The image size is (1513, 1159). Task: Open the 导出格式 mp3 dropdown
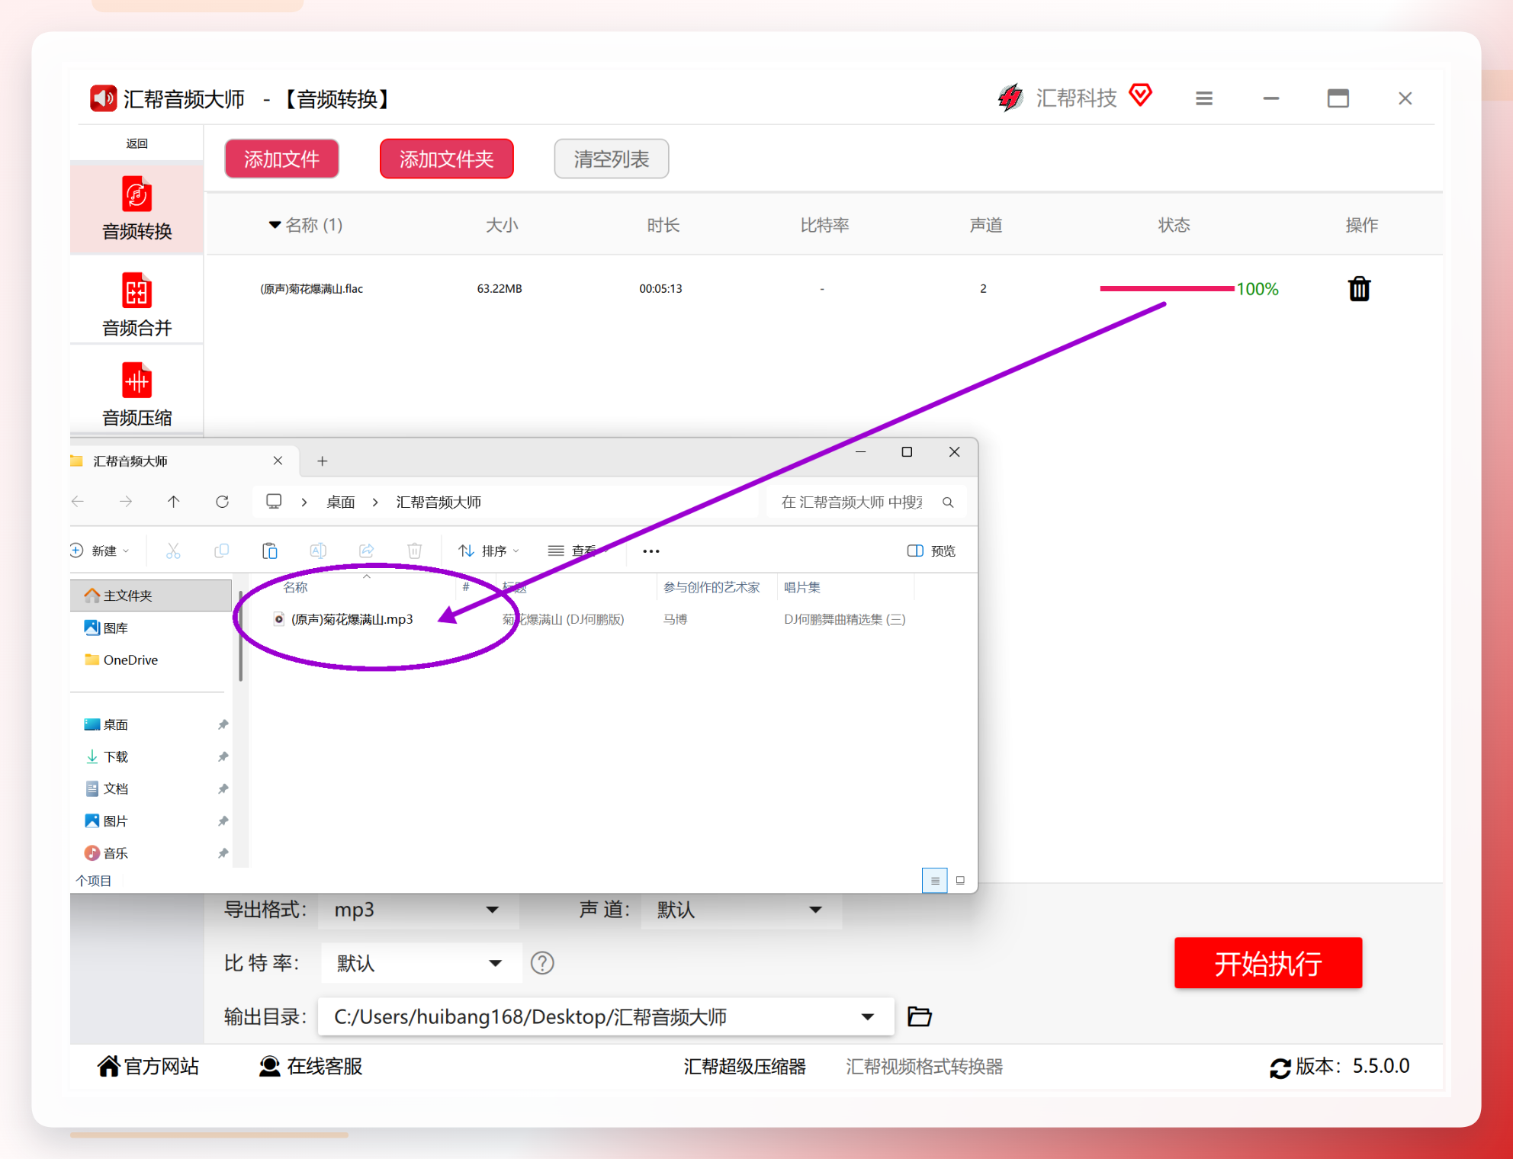[x=418, y=910]
